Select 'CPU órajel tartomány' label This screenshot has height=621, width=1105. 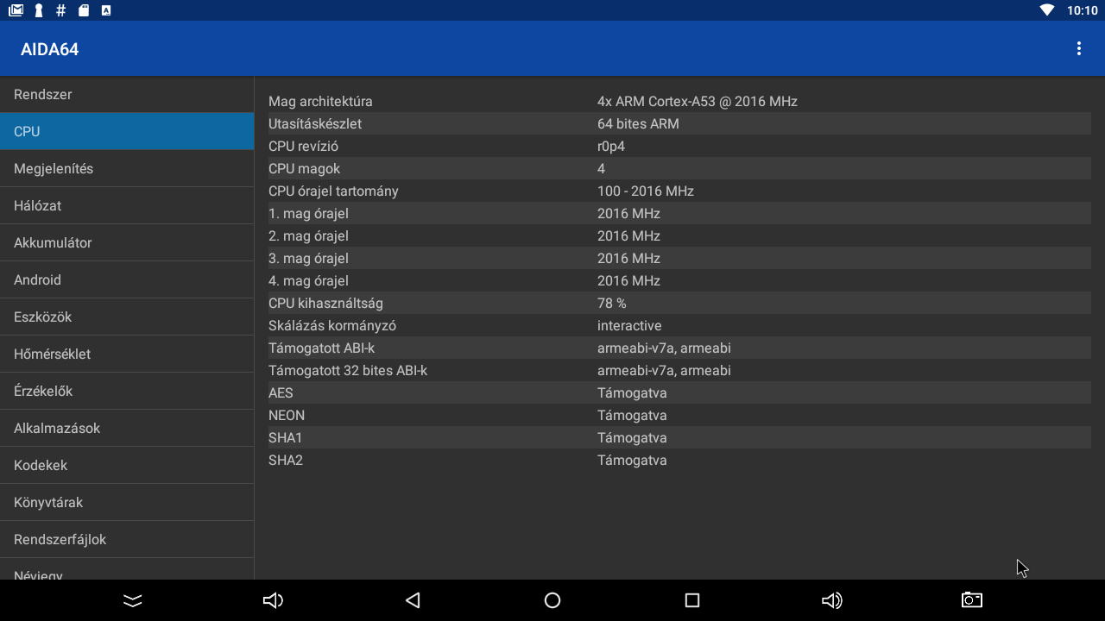tap(333, 191)
